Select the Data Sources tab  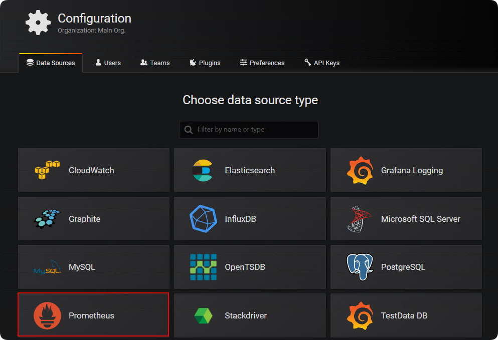point(51,63)
